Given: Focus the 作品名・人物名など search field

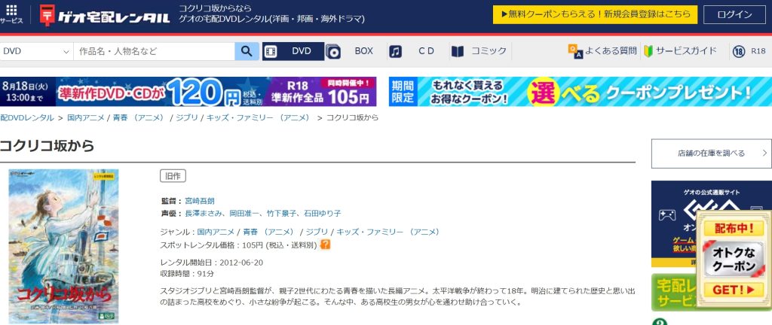Looking at the screenshot, I should pyautogui.click(x=154, y=51).
